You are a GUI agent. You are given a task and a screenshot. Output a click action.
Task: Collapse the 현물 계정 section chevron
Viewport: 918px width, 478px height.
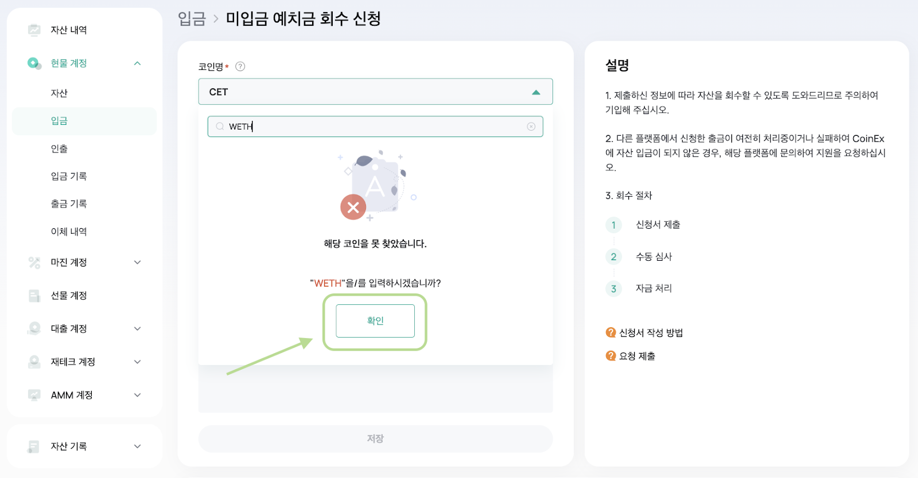pyautogui.click(x=137, y=63)
